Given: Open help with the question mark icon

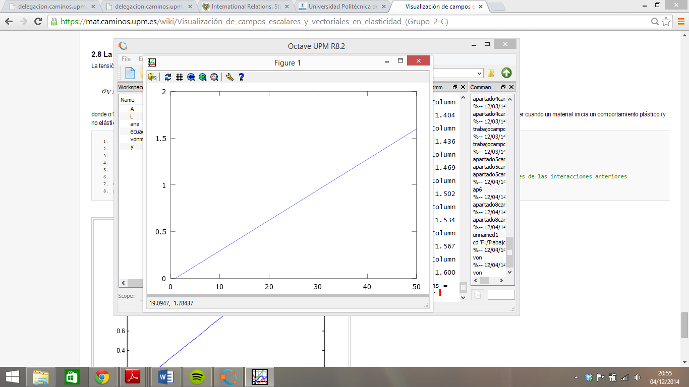Looking at the screenshot, I should click(x=241, y=77).
